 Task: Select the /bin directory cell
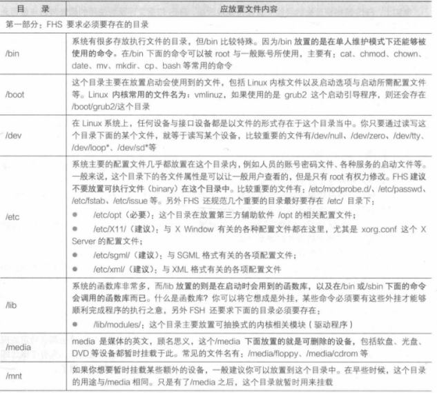(x=33, y=54)
